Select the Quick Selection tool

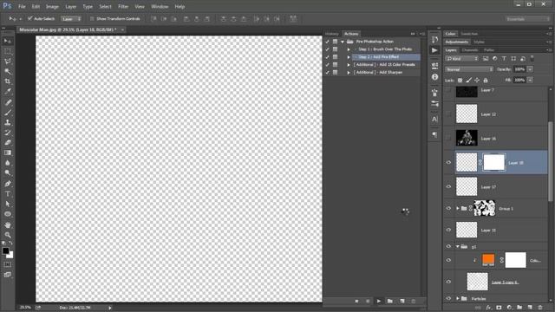click(8, 71)
